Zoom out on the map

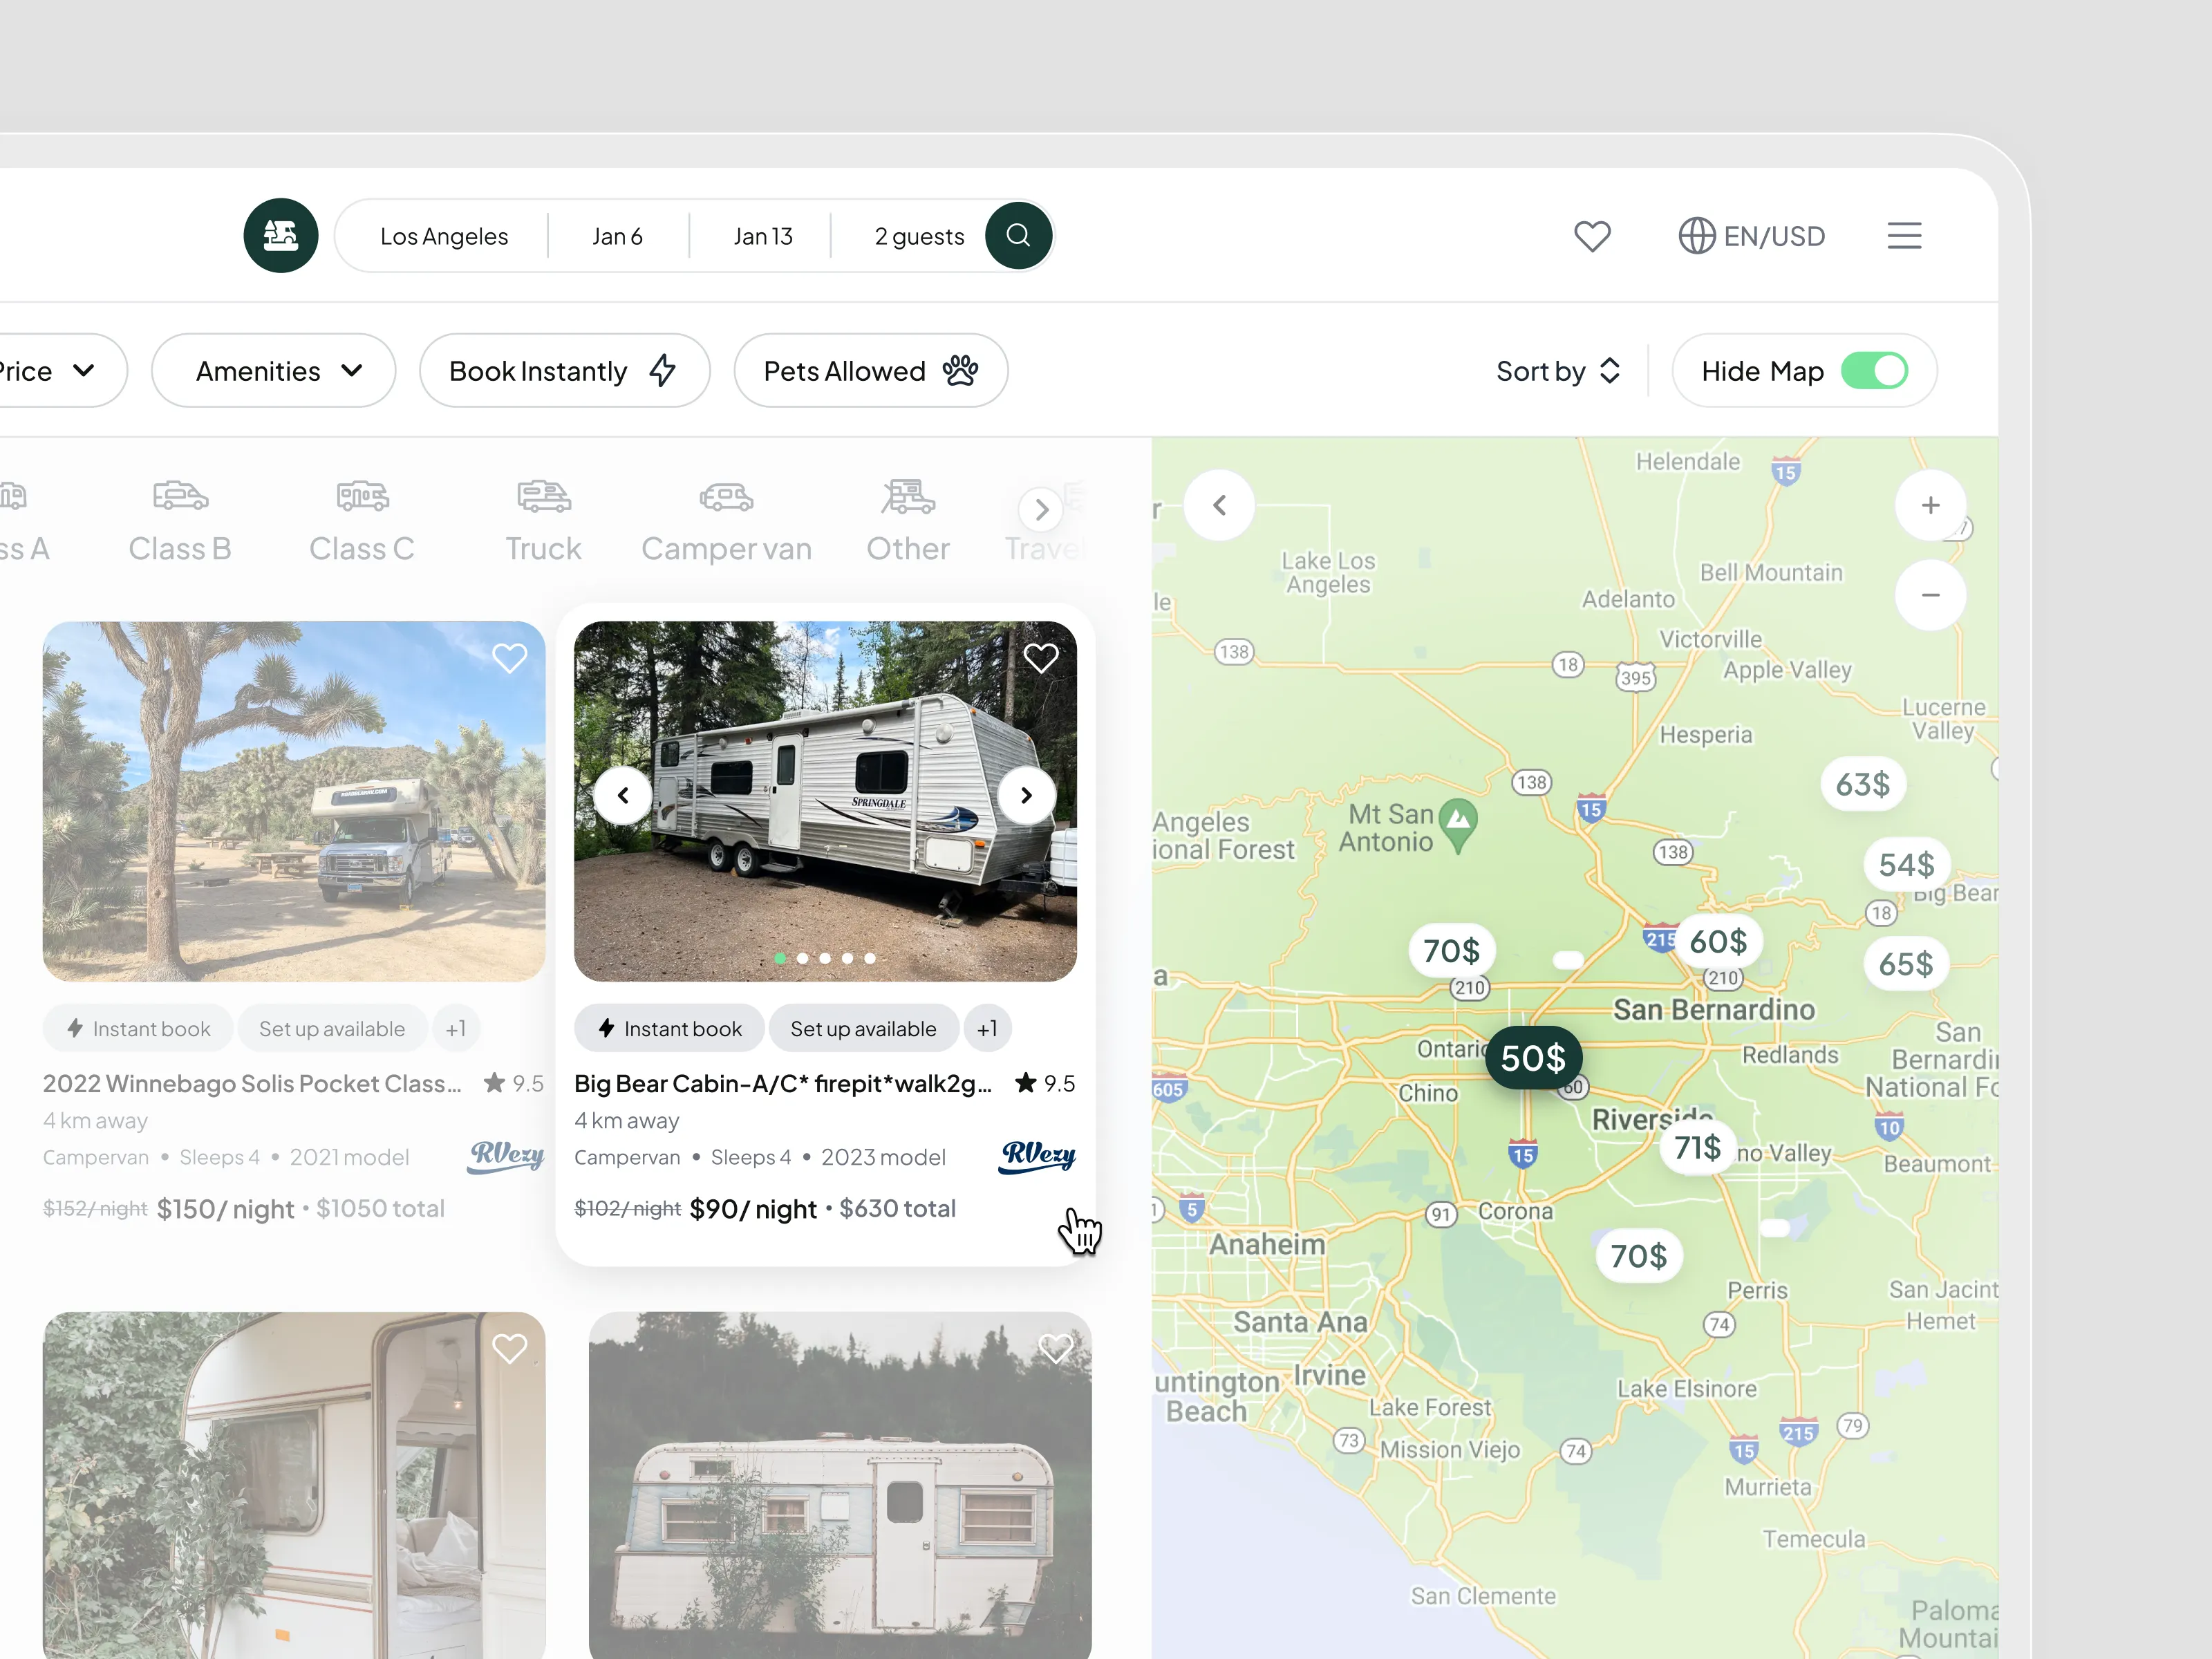(1930, 595)
